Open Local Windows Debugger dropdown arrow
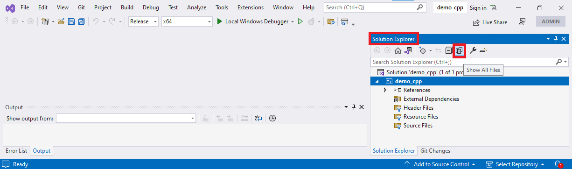572x169 pixels. 293,21
